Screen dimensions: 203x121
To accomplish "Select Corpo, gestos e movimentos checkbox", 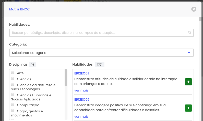I will click(x=13, y=111).
